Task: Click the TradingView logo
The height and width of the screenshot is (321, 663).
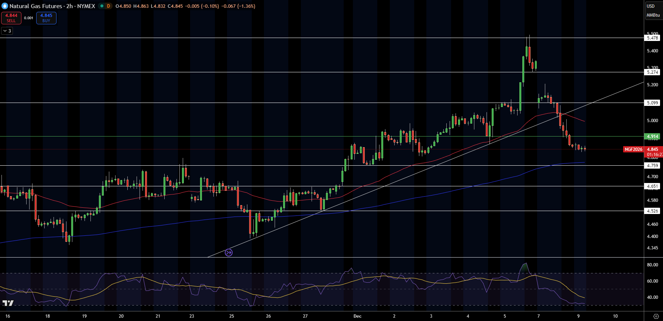Action: pos(8,303)
